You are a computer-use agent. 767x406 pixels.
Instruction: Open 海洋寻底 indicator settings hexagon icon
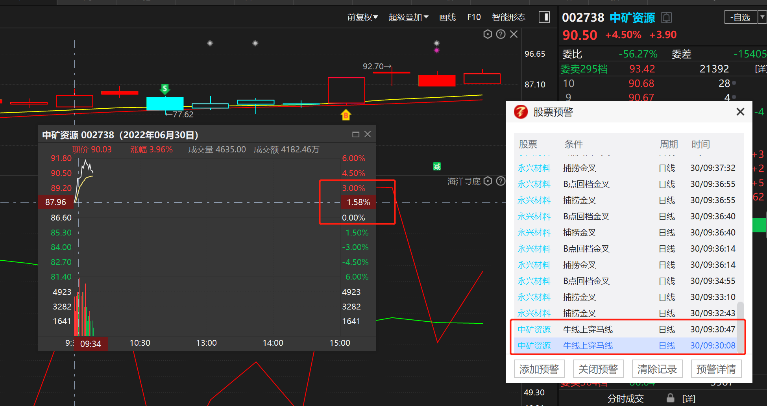pos(488,181)
